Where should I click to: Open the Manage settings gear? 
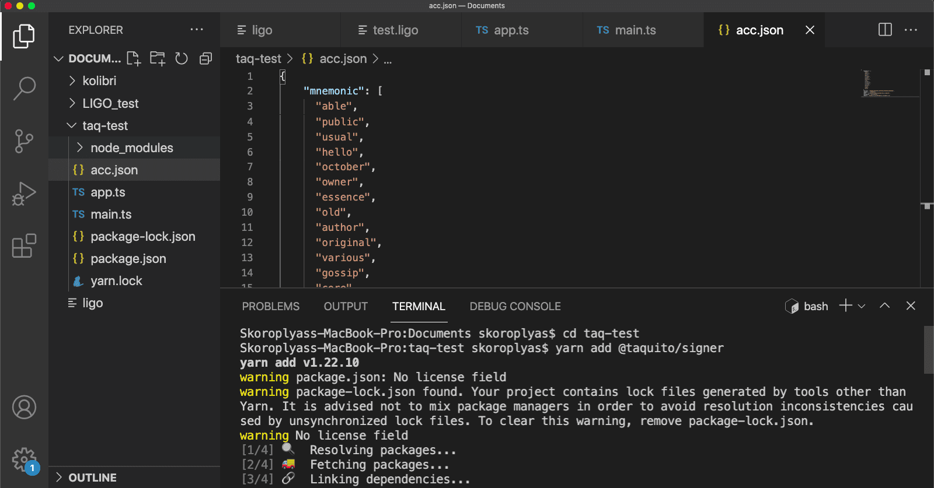coord(24,459)
